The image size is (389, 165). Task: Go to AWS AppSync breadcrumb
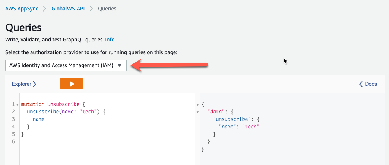coord(22,9)
